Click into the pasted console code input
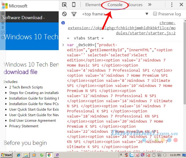186x158 pixels. [x=120, y=97]
